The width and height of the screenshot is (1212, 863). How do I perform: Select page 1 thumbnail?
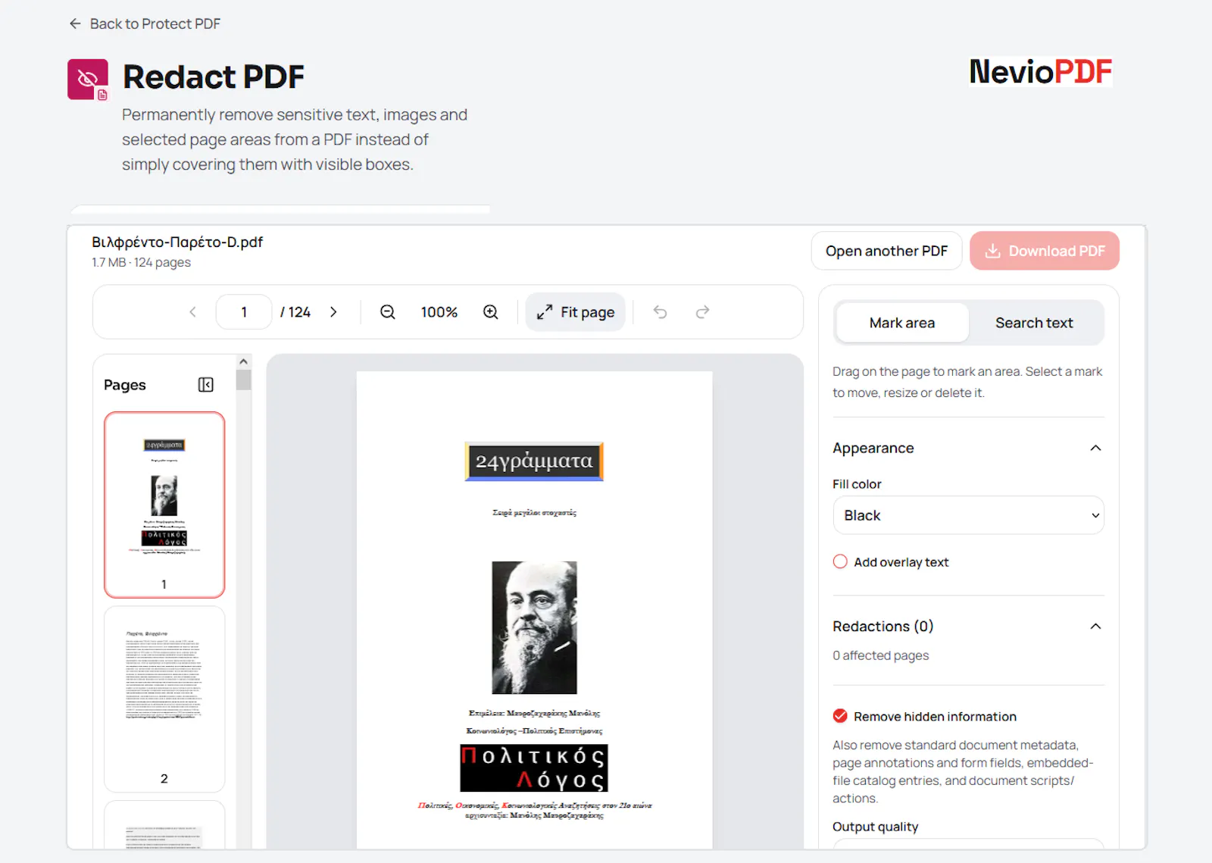click(x=164, y=505)
